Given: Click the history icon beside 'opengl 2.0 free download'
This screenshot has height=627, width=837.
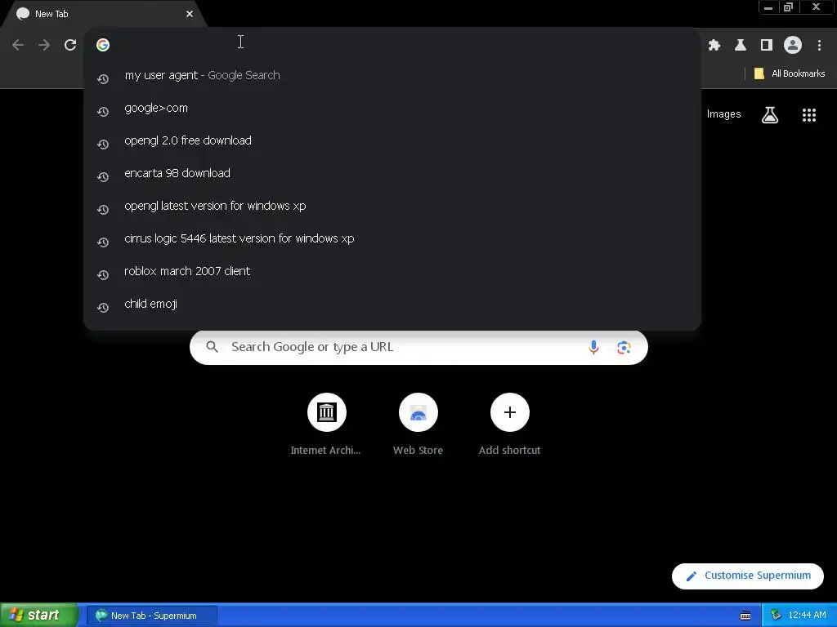Looking at the screenshot, I should 103,145.
